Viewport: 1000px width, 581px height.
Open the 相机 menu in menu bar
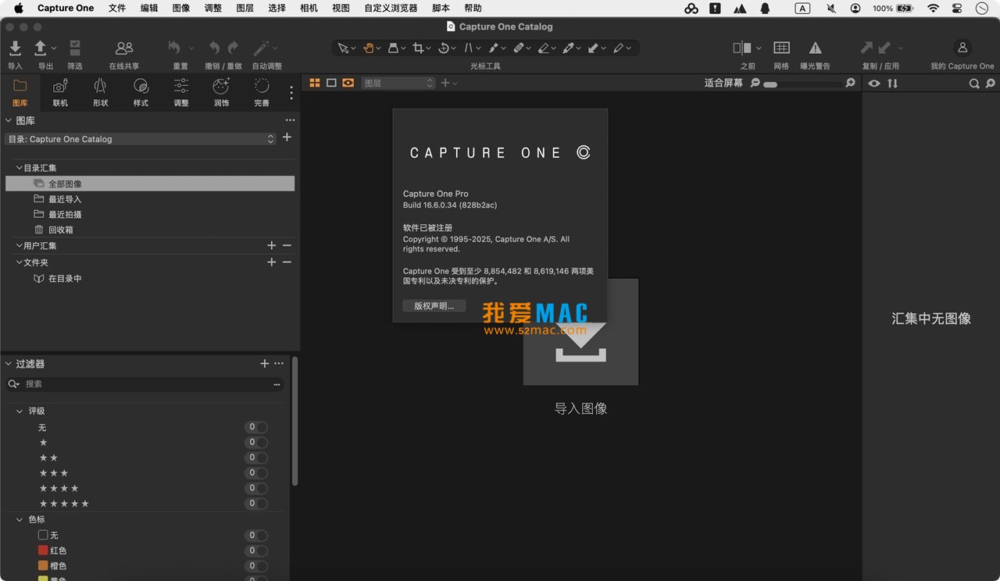click(309, 8)
